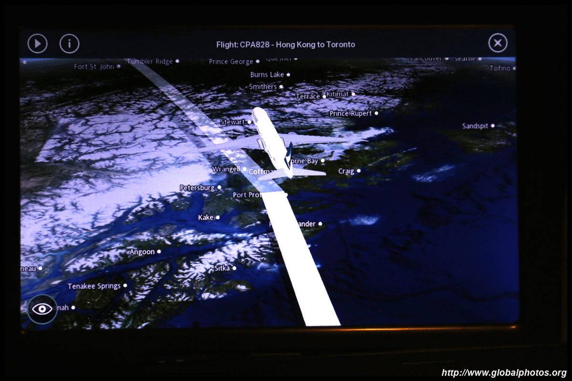Click the Kitimat location marker
Screen dimensions: 572x381
(353, 94)
